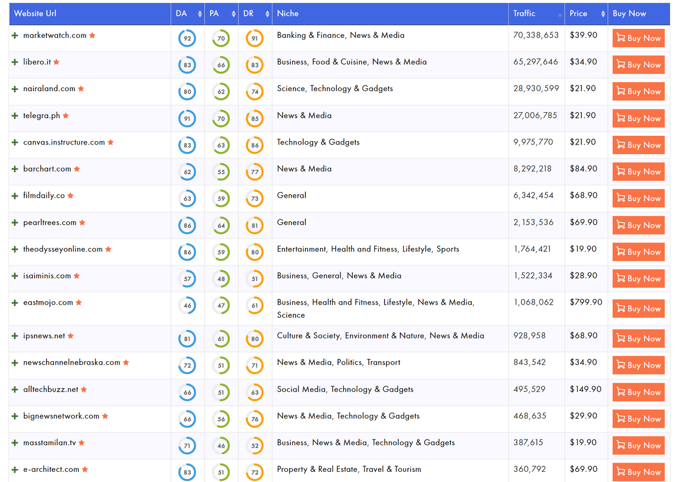Click niche text 'Social Media, Technology & Gadgets'
679x482 pixels.
(x=345, y=389)
